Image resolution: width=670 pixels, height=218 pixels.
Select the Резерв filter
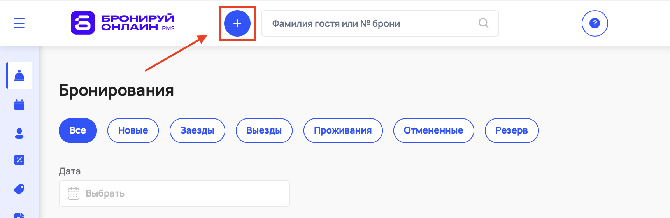tap(512, 130)
